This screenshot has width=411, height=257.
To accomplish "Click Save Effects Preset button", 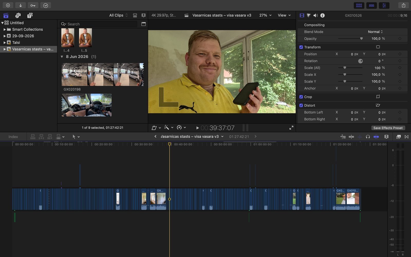I will point(388,128).
